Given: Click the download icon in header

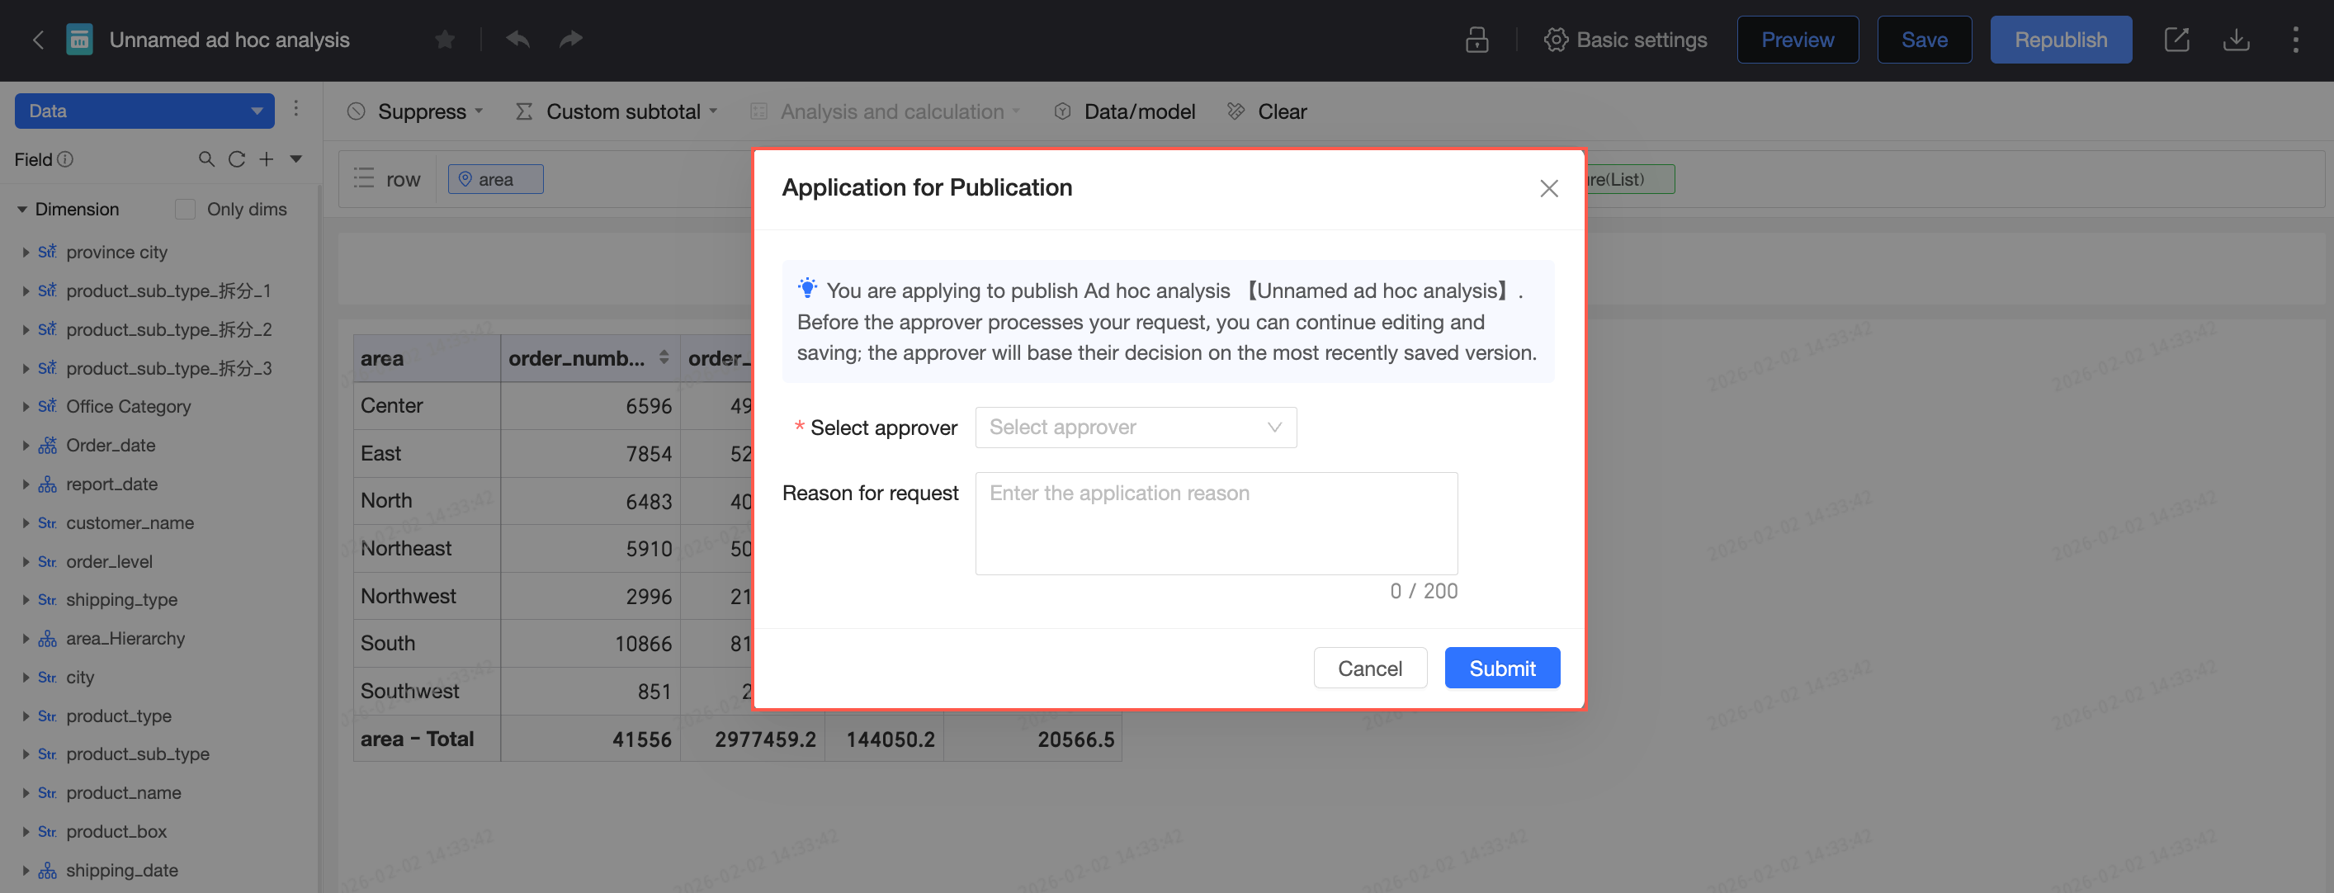Looking at the screenshot, I should point(2236,40).
